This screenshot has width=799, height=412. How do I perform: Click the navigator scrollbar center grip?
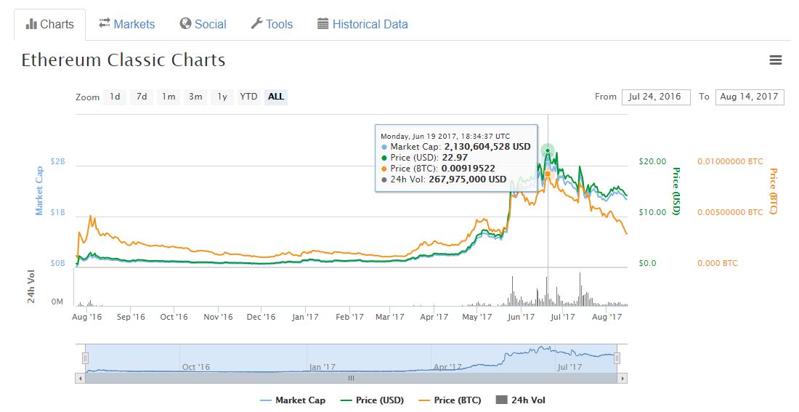pyautogui.click(x=351, y=379)
